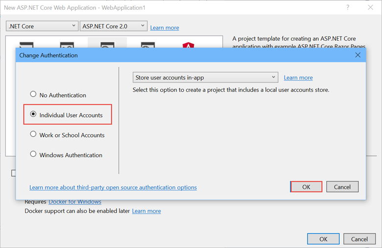Select the Angular project template icon
This screenshot has width=382, height=248.
click(188, 44)
